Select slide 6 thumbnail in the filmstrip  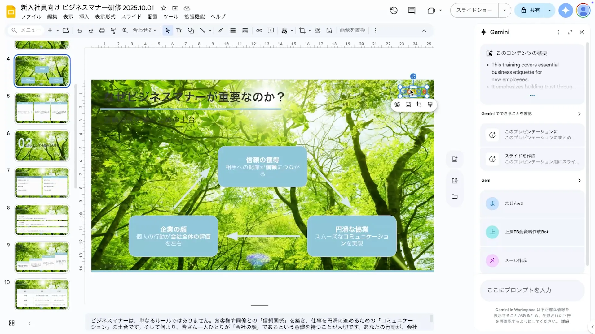pos(42,145)
